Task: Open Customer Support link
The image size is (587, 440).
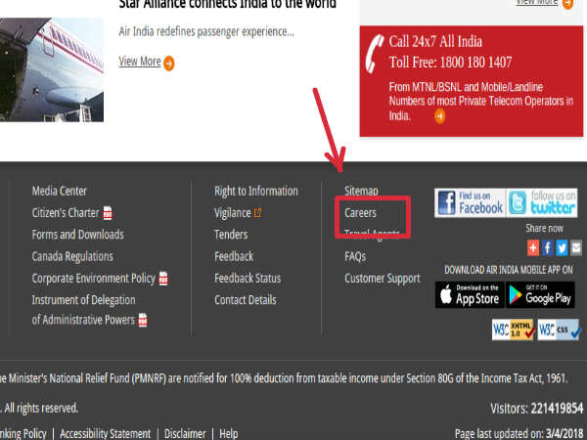Action: tap(383, 279)
